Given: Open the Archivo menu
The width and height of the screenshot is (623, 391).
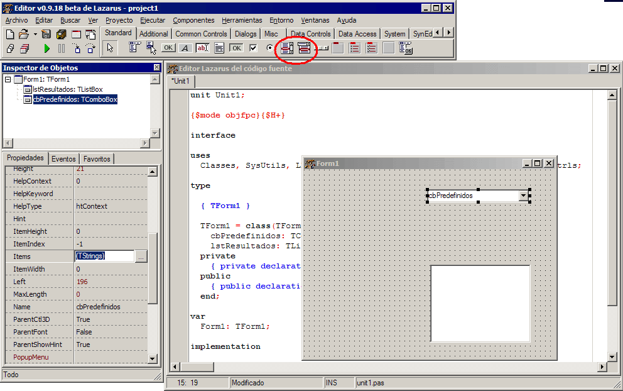Looking at the screenshot, I should [17, 20].
